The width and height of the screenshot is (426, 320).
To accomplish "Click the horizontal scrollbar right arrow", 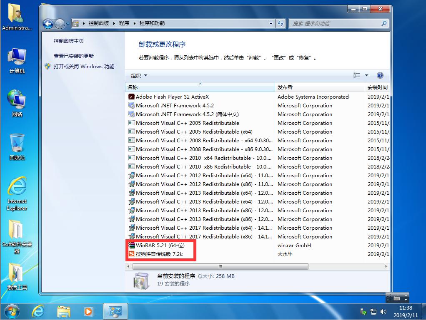I will click(x=386, y=266).
